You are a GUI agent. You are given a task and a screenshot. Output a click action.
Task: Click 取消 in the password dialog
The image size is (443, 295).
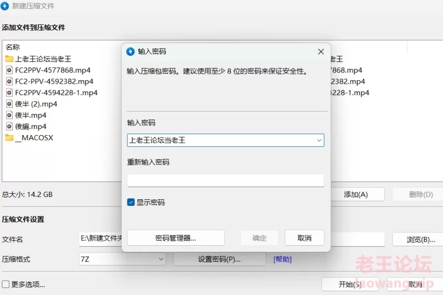tap(304, 238)
